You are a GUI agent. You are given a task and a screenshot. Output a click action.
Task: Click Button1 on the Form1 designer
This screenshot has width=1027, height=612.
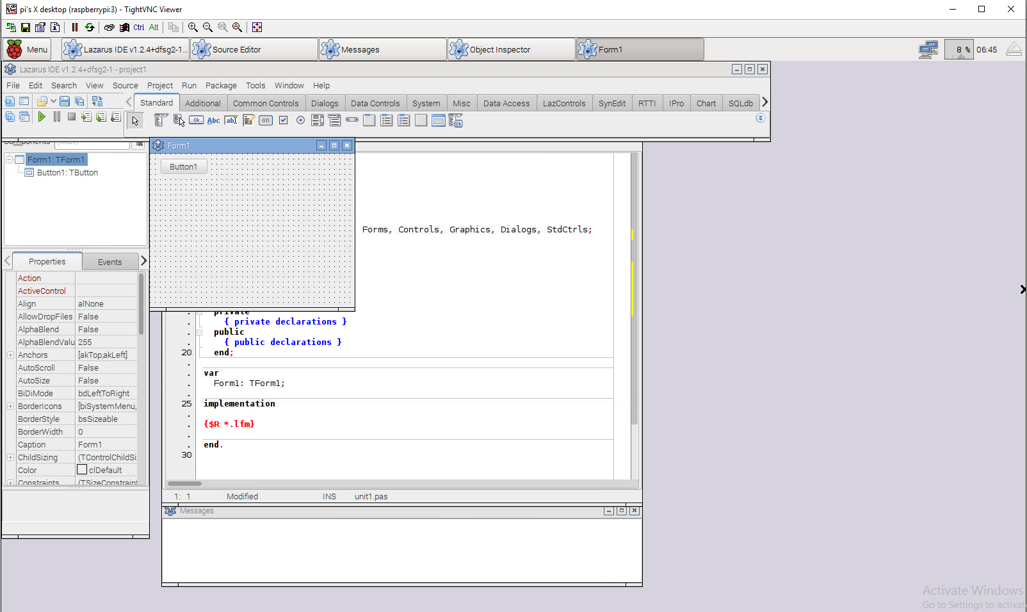183,166
